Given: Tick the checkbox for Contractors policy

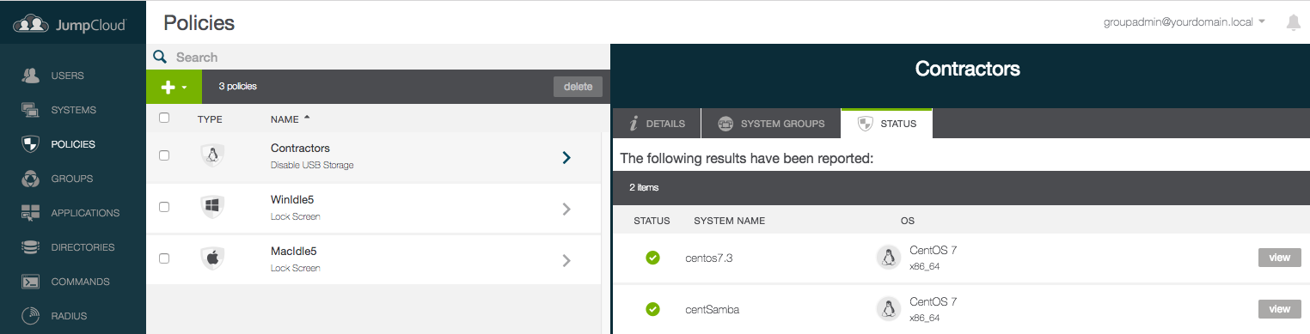Looking at the screenshot, I should click(164, 155).
